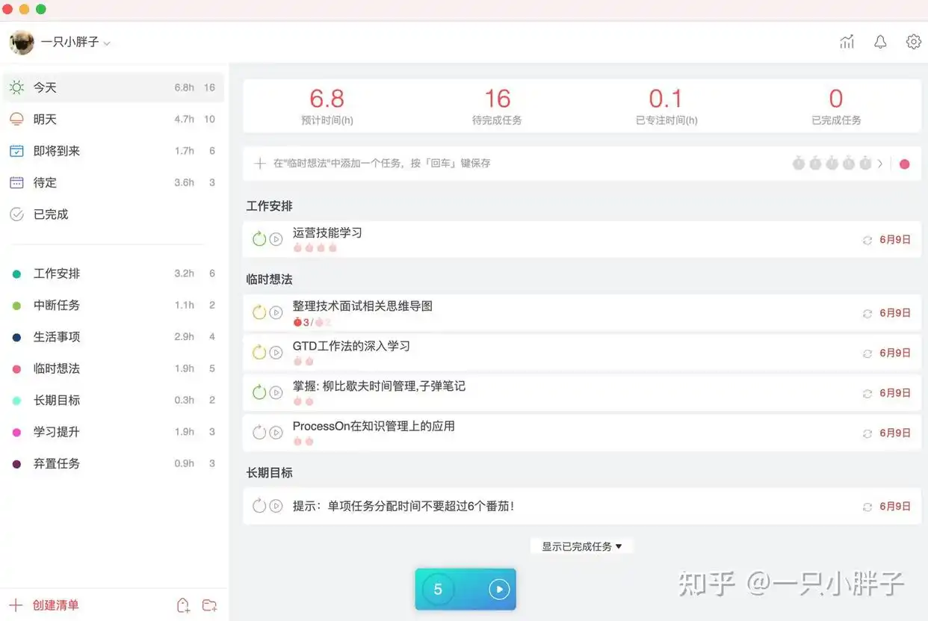Mark 整理技术面试相关思维导图 task as complete
Screen dimensions: 928x621
259,312
